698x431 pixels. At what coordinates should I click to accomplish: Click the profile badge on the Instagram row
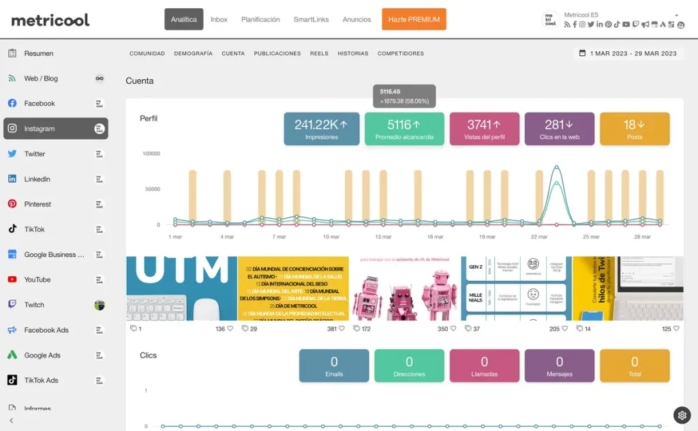pos(100,129)
